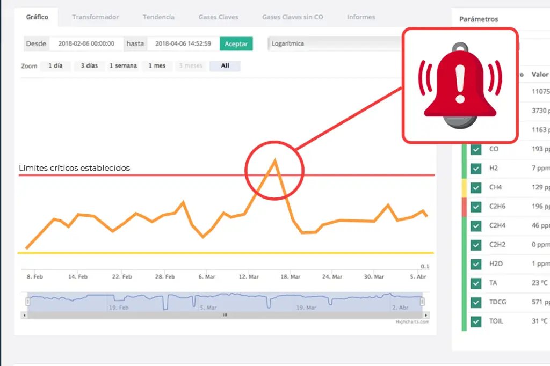
Task: Uncheck the CO gas checkbox
Action: 476,149
